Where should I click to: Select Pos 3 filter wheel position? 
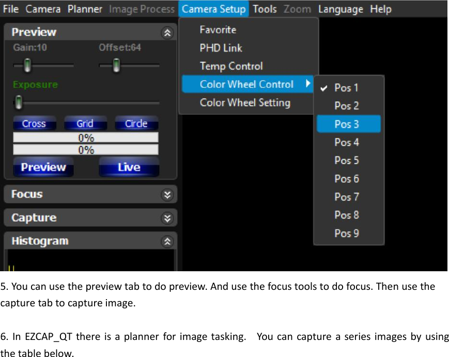(x=346, y=124)
